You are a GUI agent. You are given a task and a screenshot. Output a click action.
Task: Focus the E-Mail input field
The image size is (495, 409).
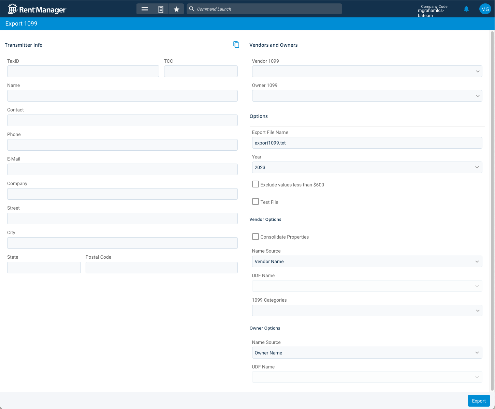tap(122, 169)
